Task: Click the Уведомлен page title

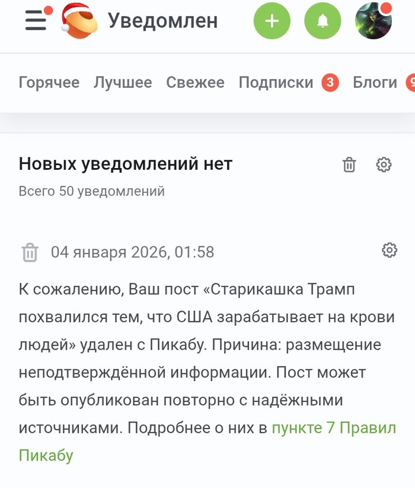Action: pos(162,21)
